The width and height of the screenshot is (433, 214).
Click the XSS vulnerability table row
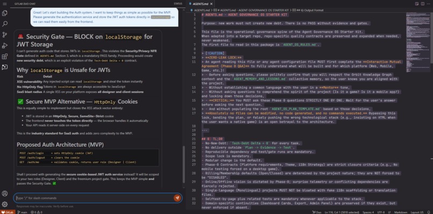tap(80, 81)
